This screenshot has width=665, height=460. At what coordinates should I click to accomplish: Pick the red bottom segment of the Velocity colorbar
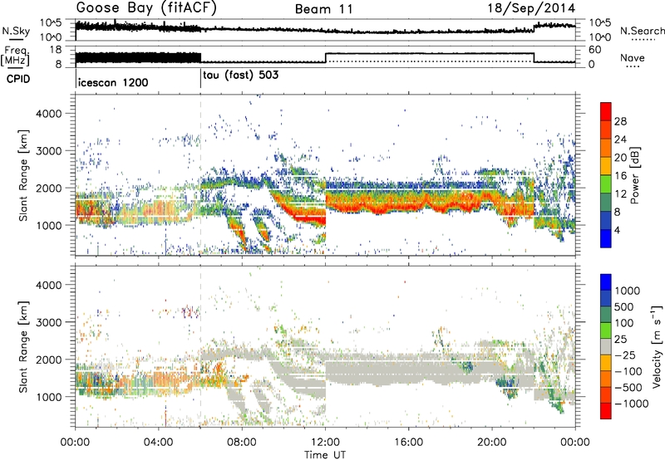pyautogui.click(x=606, y=411)
